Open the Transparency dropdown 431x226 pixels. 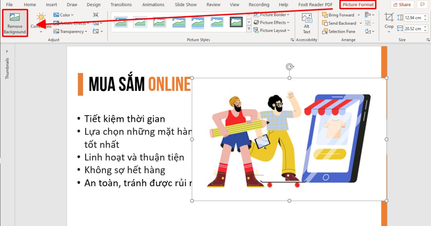click(70, 32)
